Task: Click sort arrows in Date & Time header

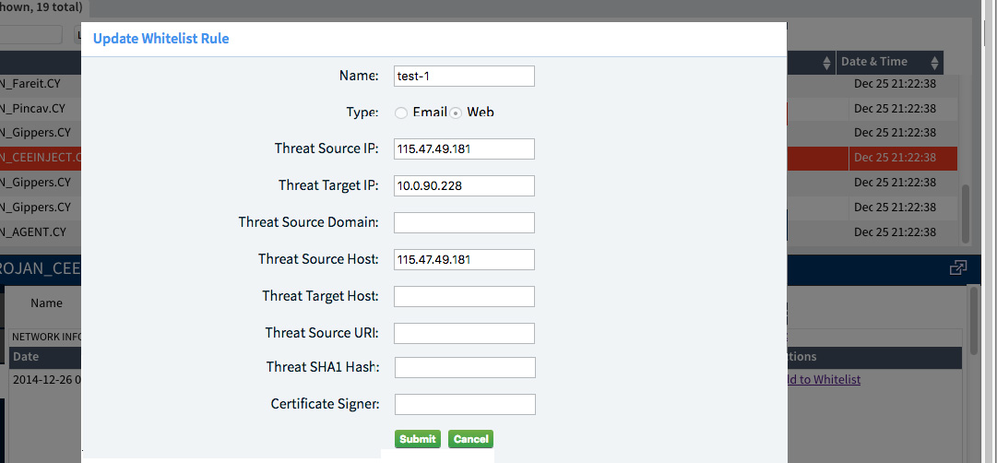Action: pos(935,63)
